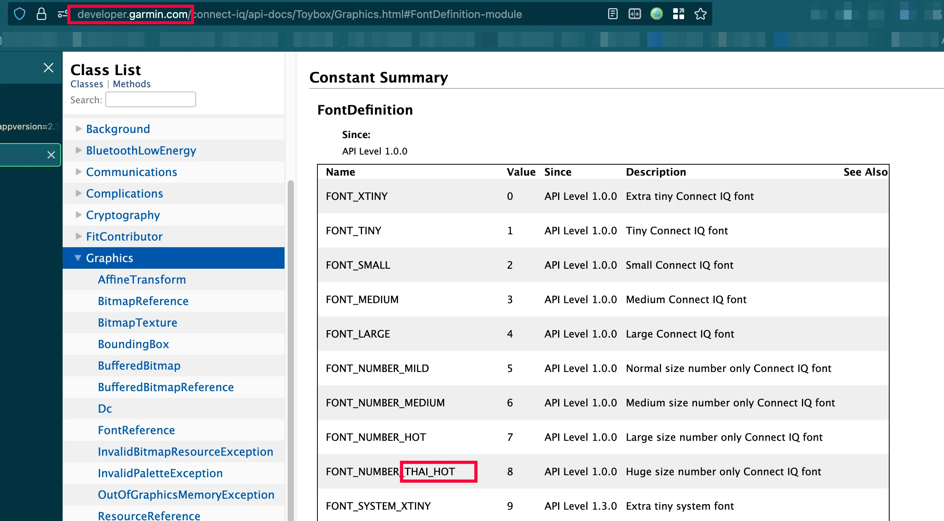Click the 'See Also' column header
Image resolution: width=944 pixels, height=521 pixels.
coord(865,172)
